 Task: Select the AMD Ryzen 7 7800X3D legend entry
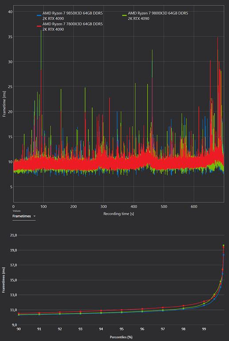click(70, 26)
